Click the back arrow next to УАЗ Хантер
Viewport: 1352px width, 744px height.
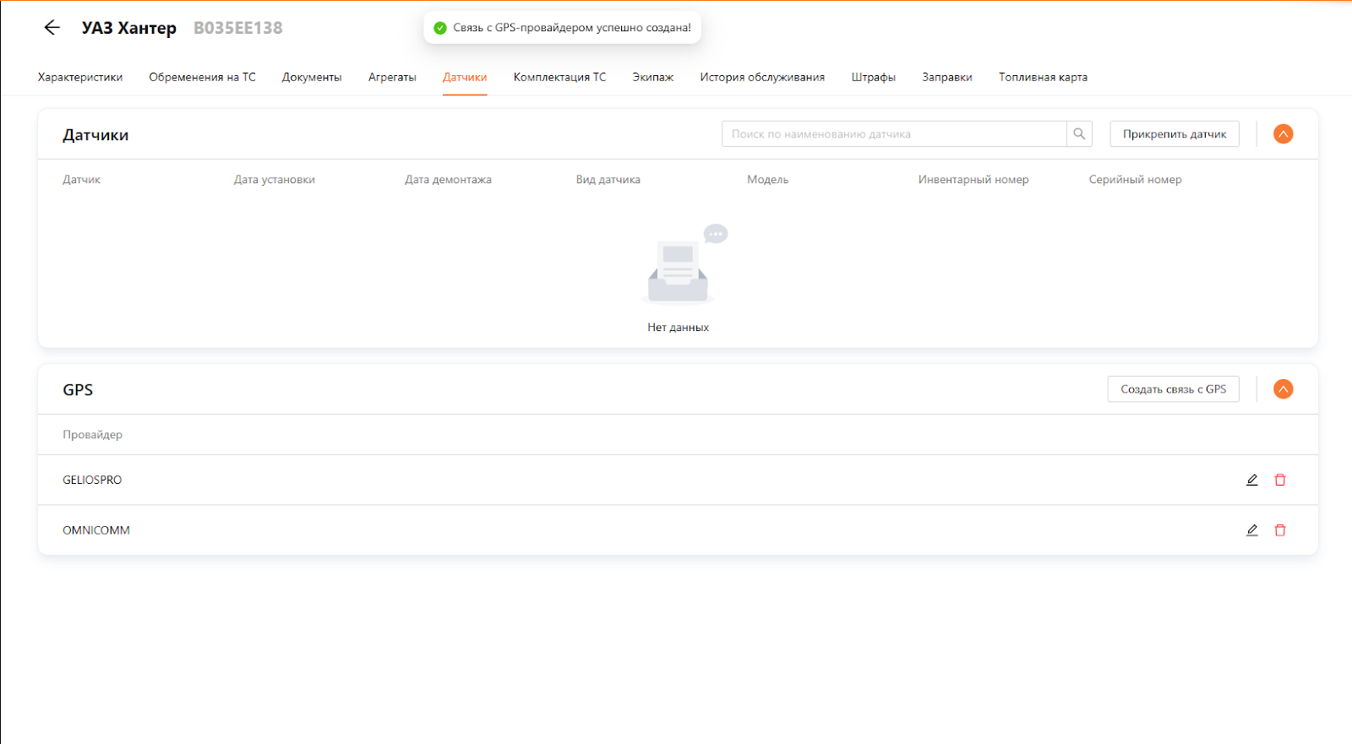[x=52, y=28]
